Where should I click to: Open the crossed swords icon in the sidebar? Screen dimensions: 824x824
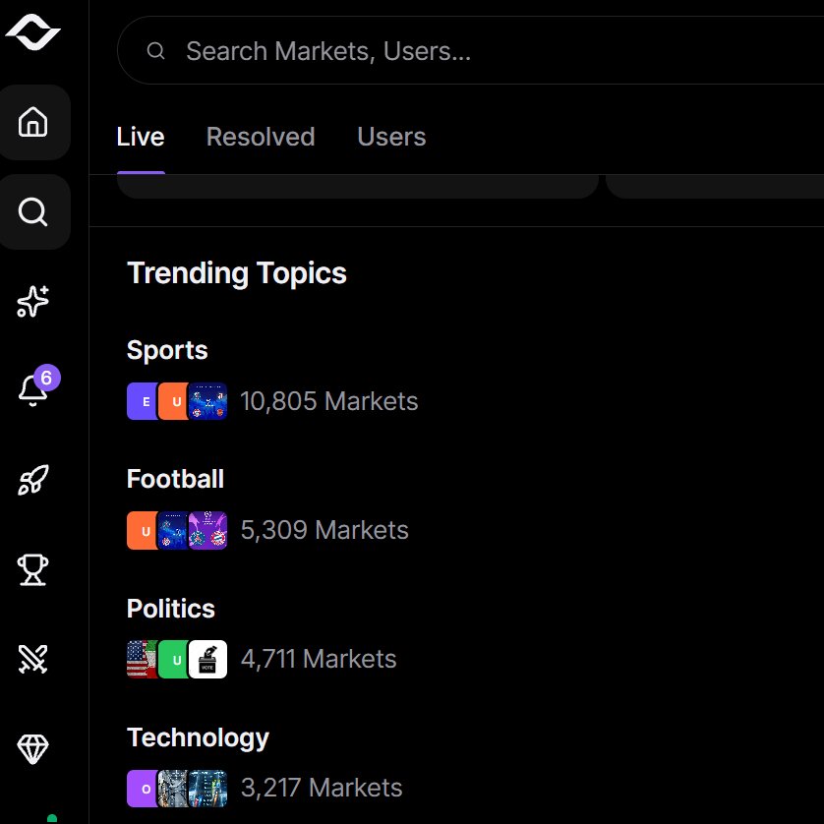click(x=33, y=659)
